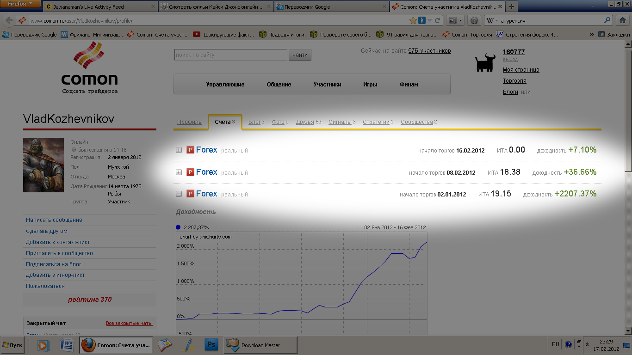
Task: Click the Wikipedia search engine icon
Action: click(x=490, y=21)
